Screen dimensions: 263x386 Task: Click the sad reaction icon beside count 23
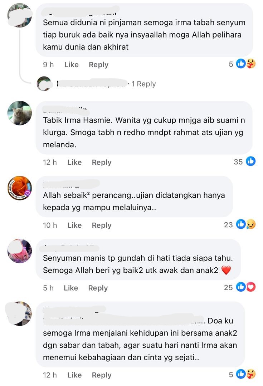[251, 224]
